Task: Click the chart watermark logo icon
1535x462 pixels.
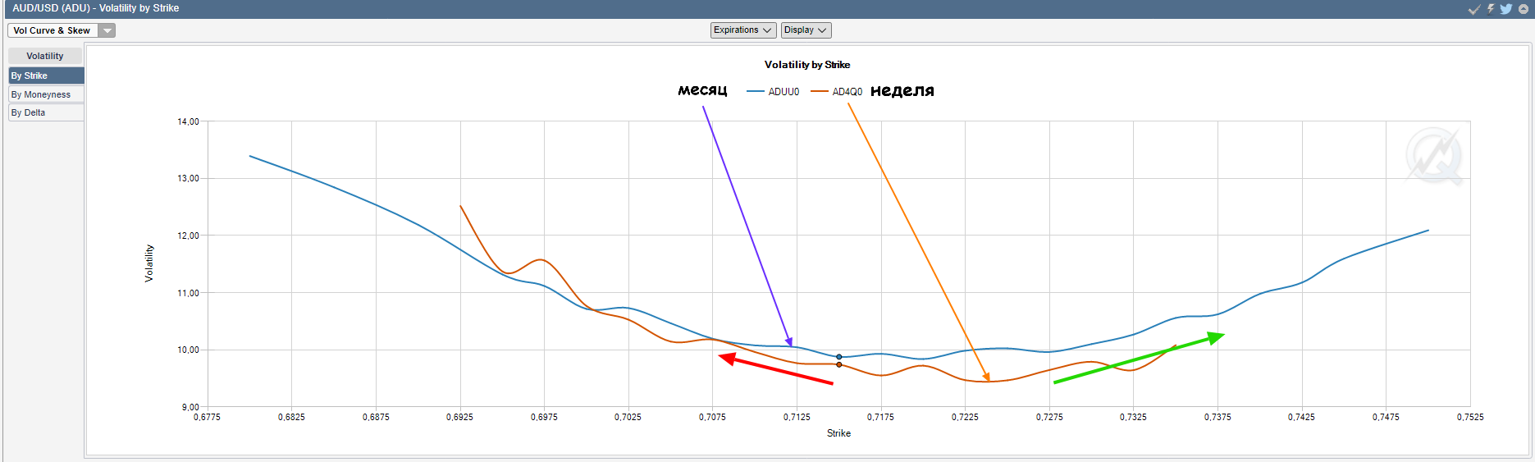Action: [1433, 155]
